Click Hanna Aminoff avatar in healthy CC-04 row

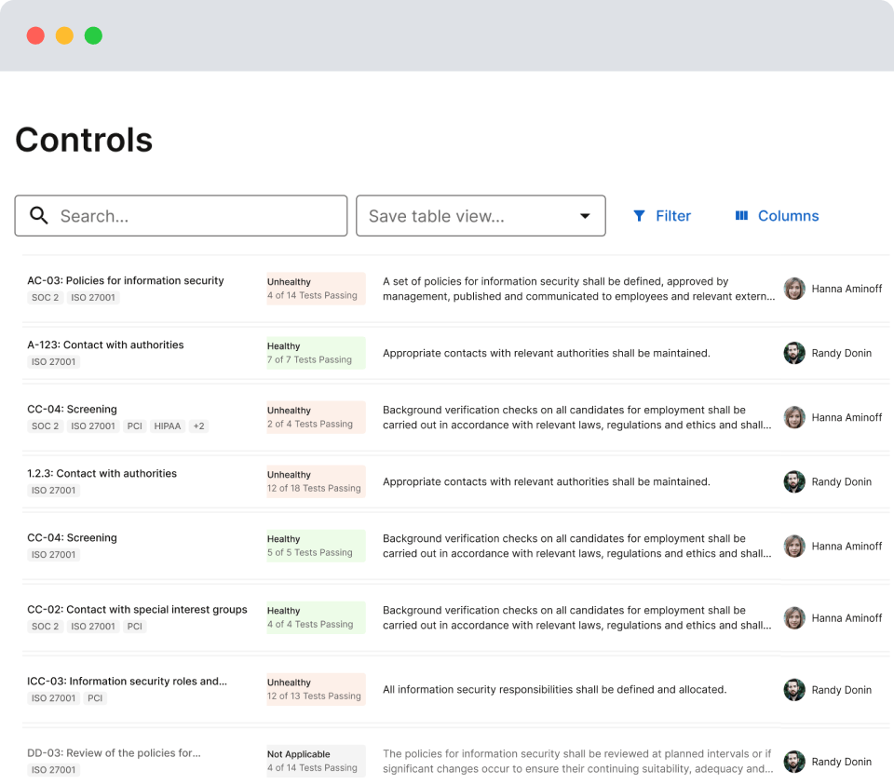coord(794,547)
